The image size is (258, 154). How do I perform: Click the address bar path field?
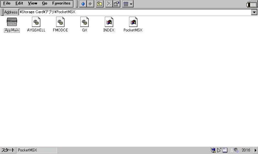tap(135, 12)
